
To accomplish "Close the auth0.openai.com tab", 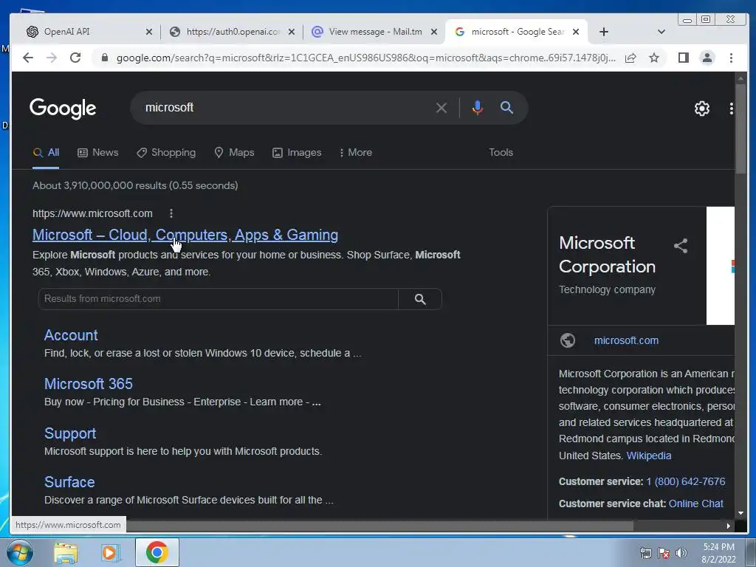I will 291,32.
